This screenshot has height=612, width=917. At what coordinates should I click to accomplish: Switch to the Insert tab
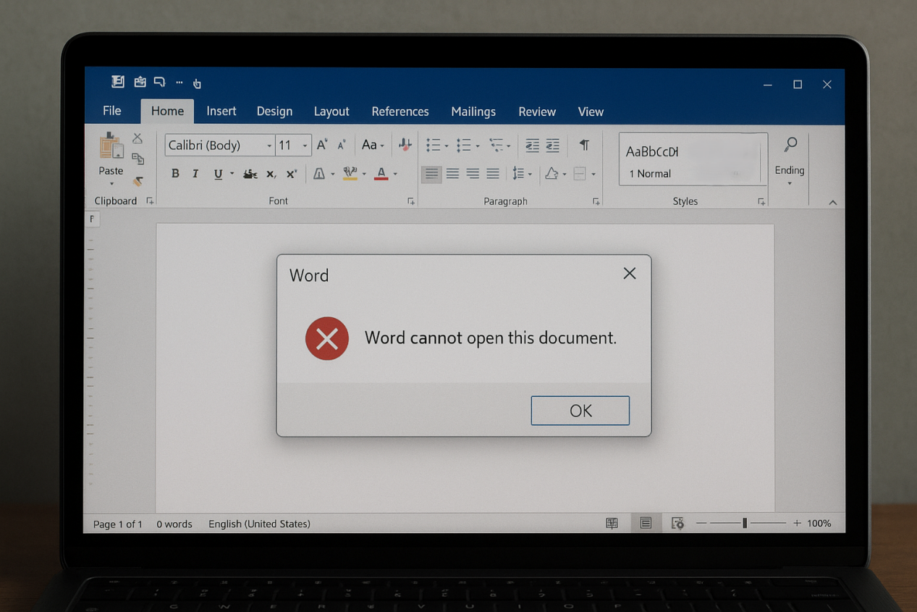coord(221,112)
